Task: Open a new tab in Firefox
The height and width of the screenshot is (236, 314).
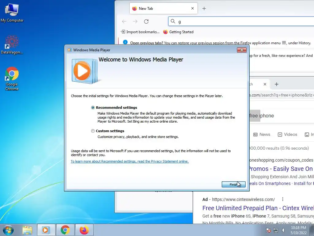Action: pos(204,8)
